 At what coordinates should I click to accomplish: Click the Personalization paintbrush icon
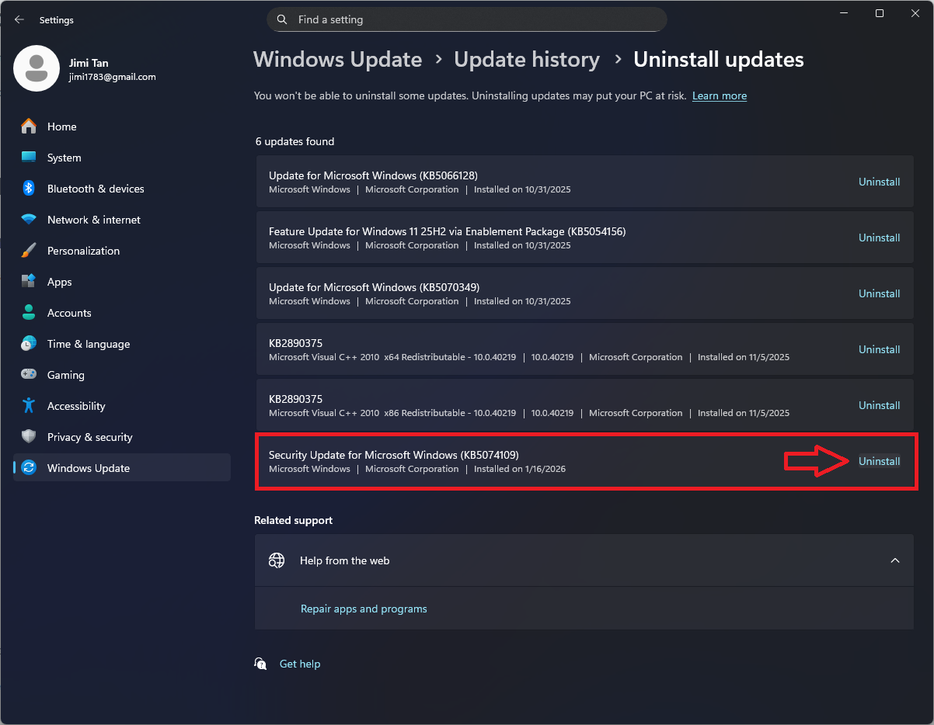coord(29,251)
